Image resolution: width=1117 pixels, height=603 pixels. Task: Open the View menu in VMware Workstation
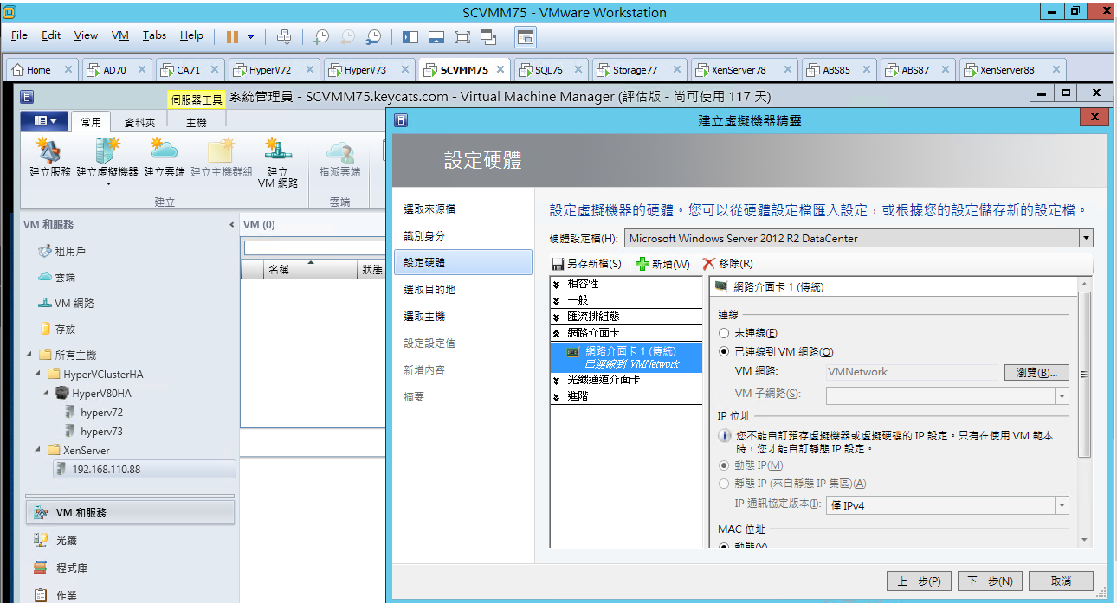pyautogui.click(x=86, y=35)
